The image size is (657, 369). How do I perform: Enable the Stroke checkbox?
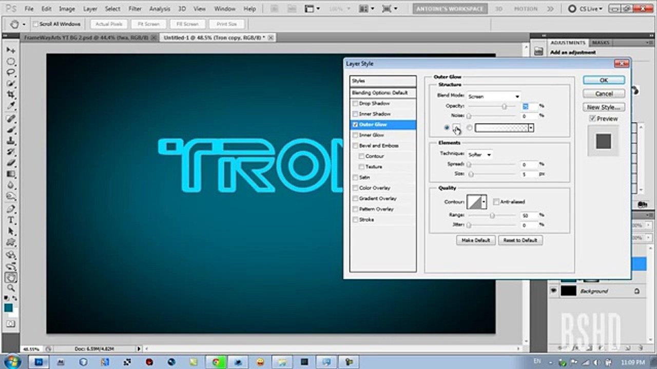[355, 219]
